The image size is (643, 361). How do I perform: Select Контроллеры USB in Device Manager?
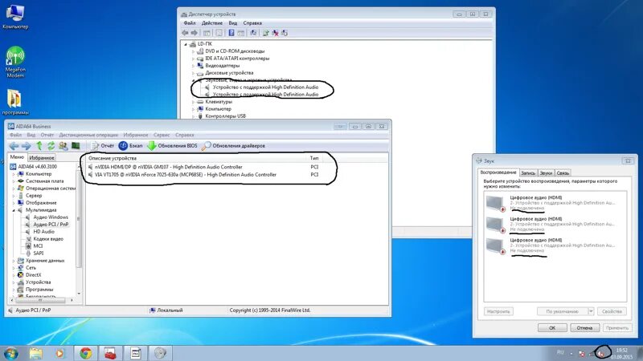tap(226, 116)
